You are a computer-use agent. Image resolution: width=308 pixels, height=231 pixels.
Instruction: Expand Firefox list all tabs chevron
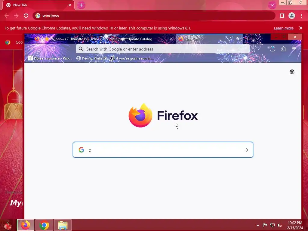point(257,39)
